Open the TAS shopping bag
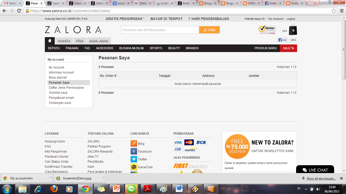 [x=293, y=30]
